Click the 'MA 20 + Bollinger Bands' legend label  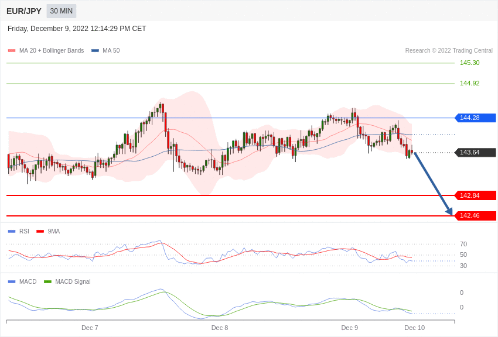52,50
